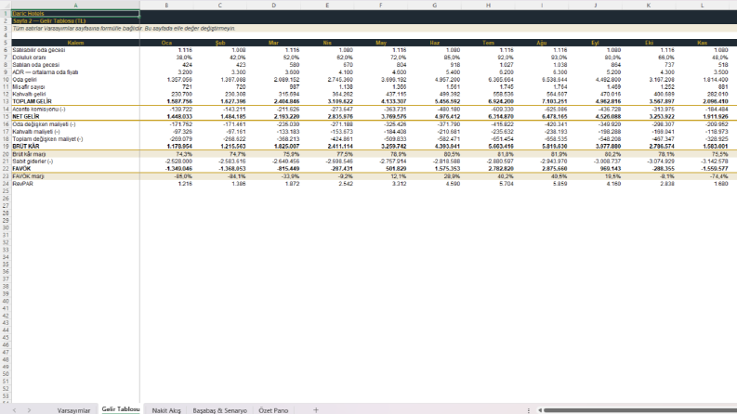Click Eyl value in BRÜT KÂR row

595,147
